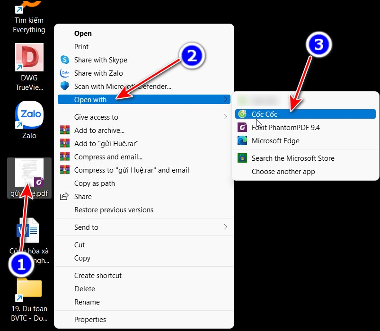Choose Open from the context menu
The image size is (380, 331).
click(x=144, y=34)
